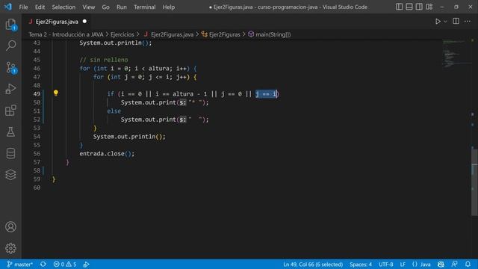Image resolution: width=478 pixels, height=269 pixels.
Task: Toggle the Secondary Side Bar layout
Action: pos(419,7)
